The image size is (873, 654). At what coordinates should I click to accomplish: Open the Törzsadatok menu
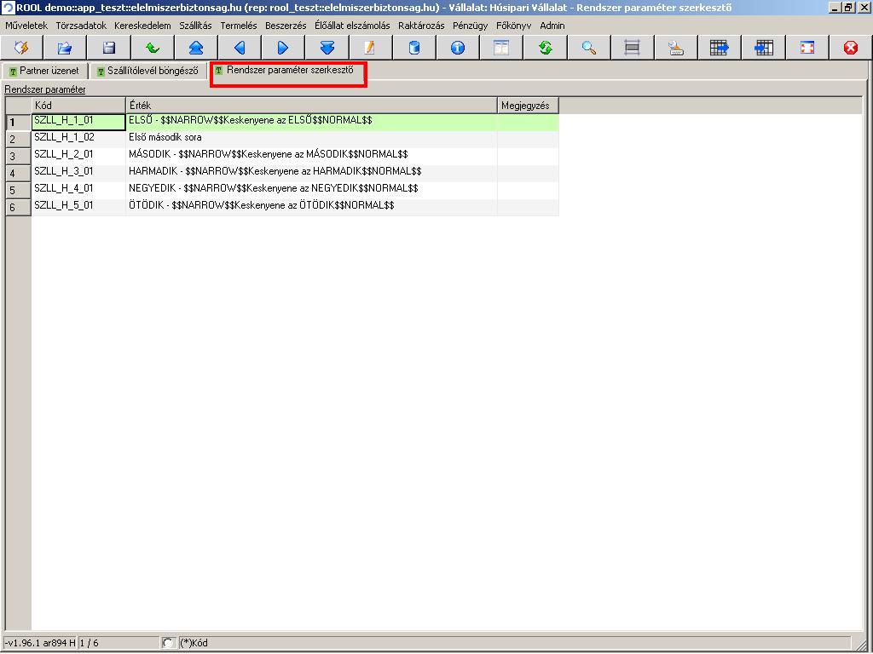click(x=81, y=26)
